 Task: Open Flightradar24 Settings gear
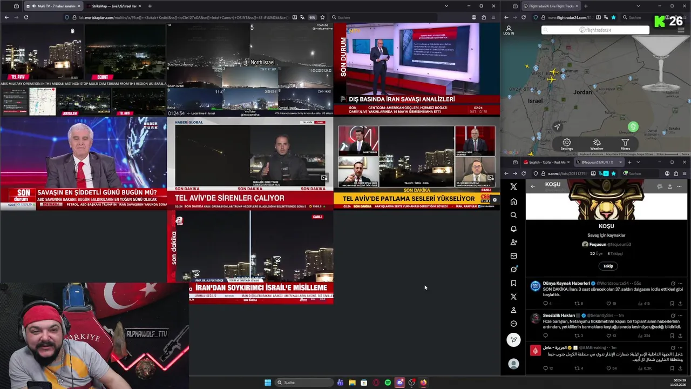coord(566,144)
